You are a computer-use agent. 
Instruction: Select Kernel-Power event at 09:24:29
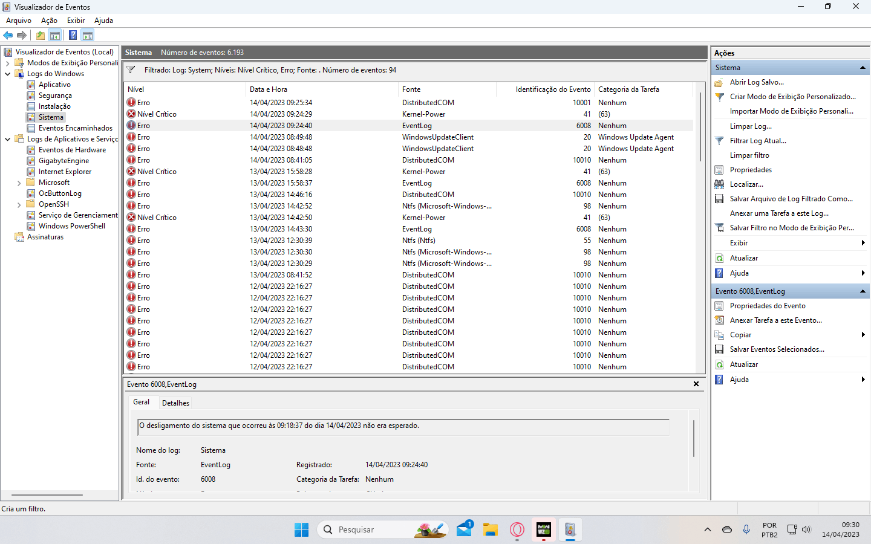click(x=409, y=114)
